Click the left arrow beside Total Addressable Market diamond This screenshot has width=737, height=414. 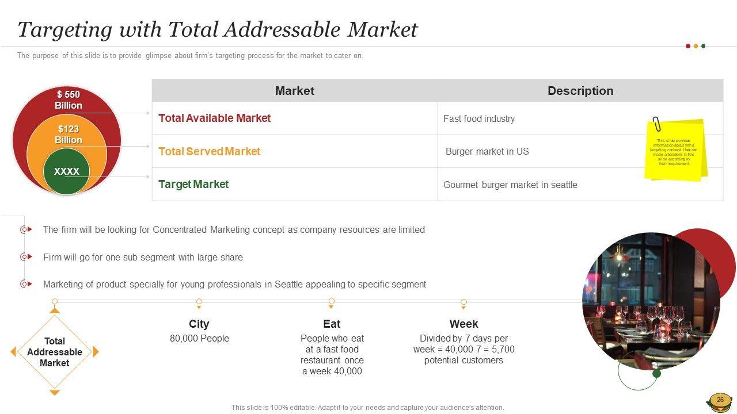(x=13, y=352)
